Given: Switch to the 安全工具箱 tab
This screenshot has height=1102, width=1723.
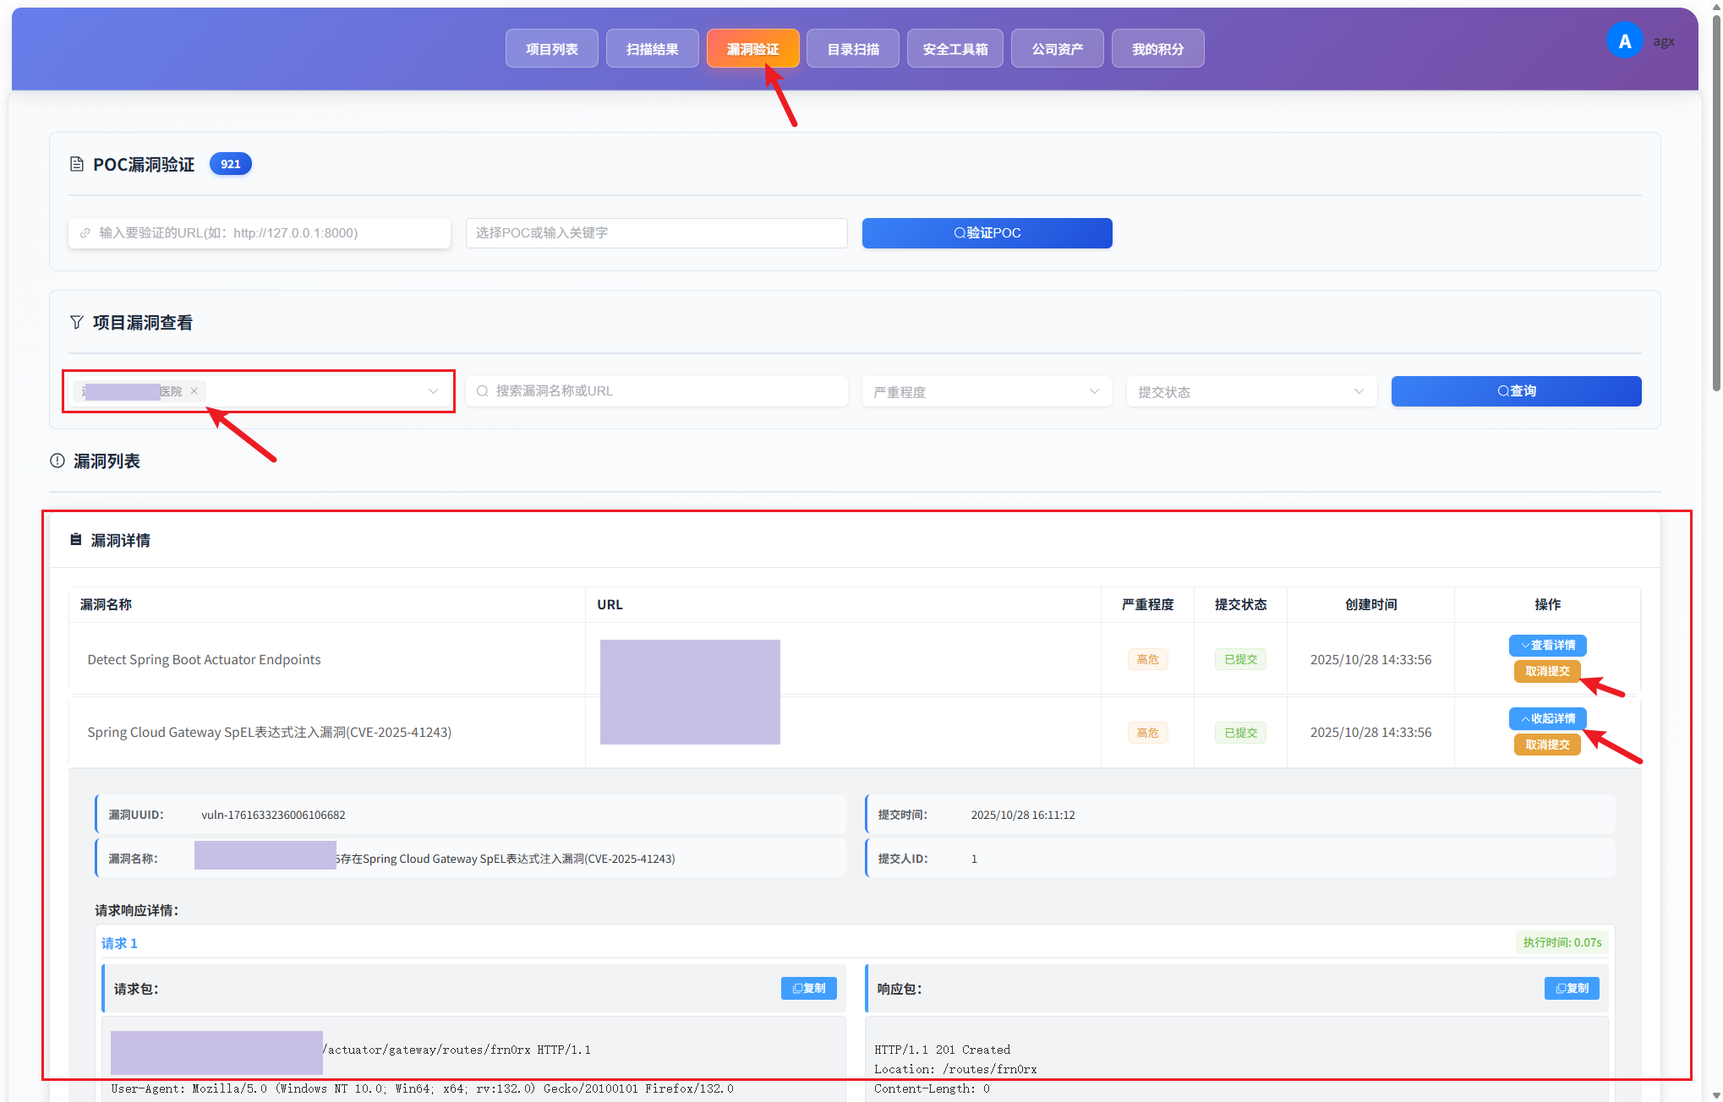Looking at the screenshot, I should coord(954,48).
